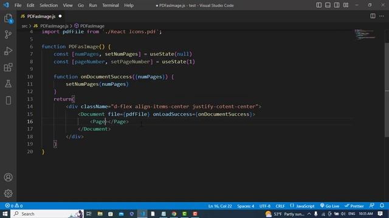Click the closing </Document> tag
Viewport: 389px width, 218px height.
pyautogui.click(x=94, y=129)
